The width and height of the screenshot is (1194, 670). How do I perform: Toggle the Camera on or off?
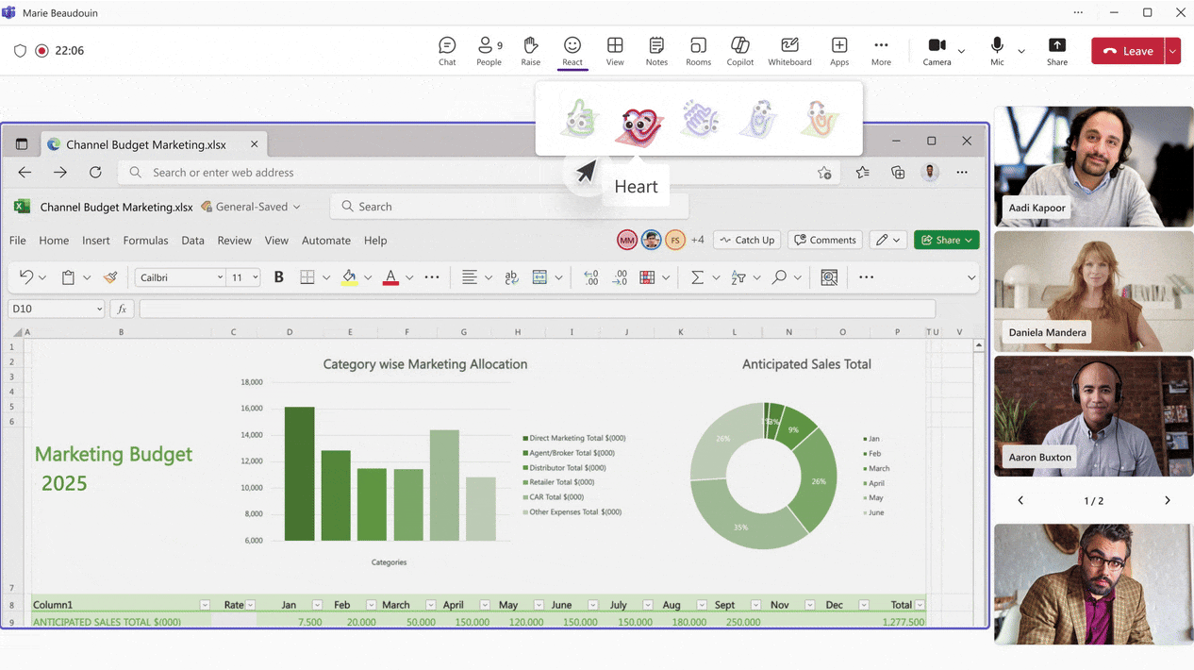937,51
